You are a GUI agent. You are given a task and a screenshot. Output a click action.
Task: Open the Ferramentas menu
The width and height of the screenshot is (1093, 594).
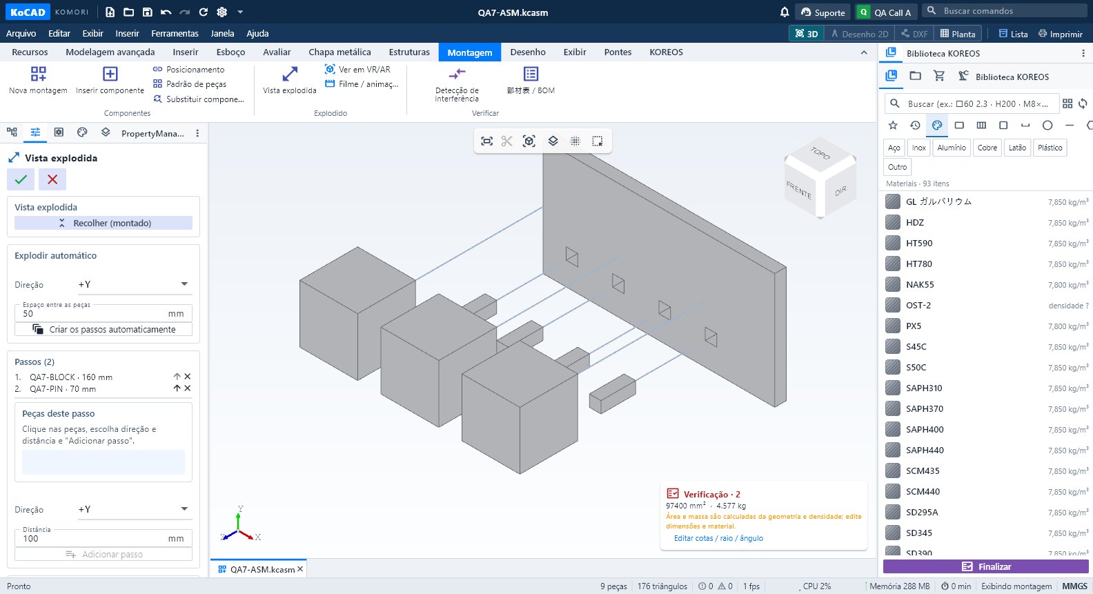[175, 33]
